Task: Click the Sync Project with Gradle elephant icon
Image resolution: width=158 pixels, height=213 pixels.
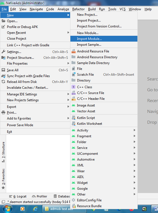Action: pyautogui.click(x=3, y=76)
